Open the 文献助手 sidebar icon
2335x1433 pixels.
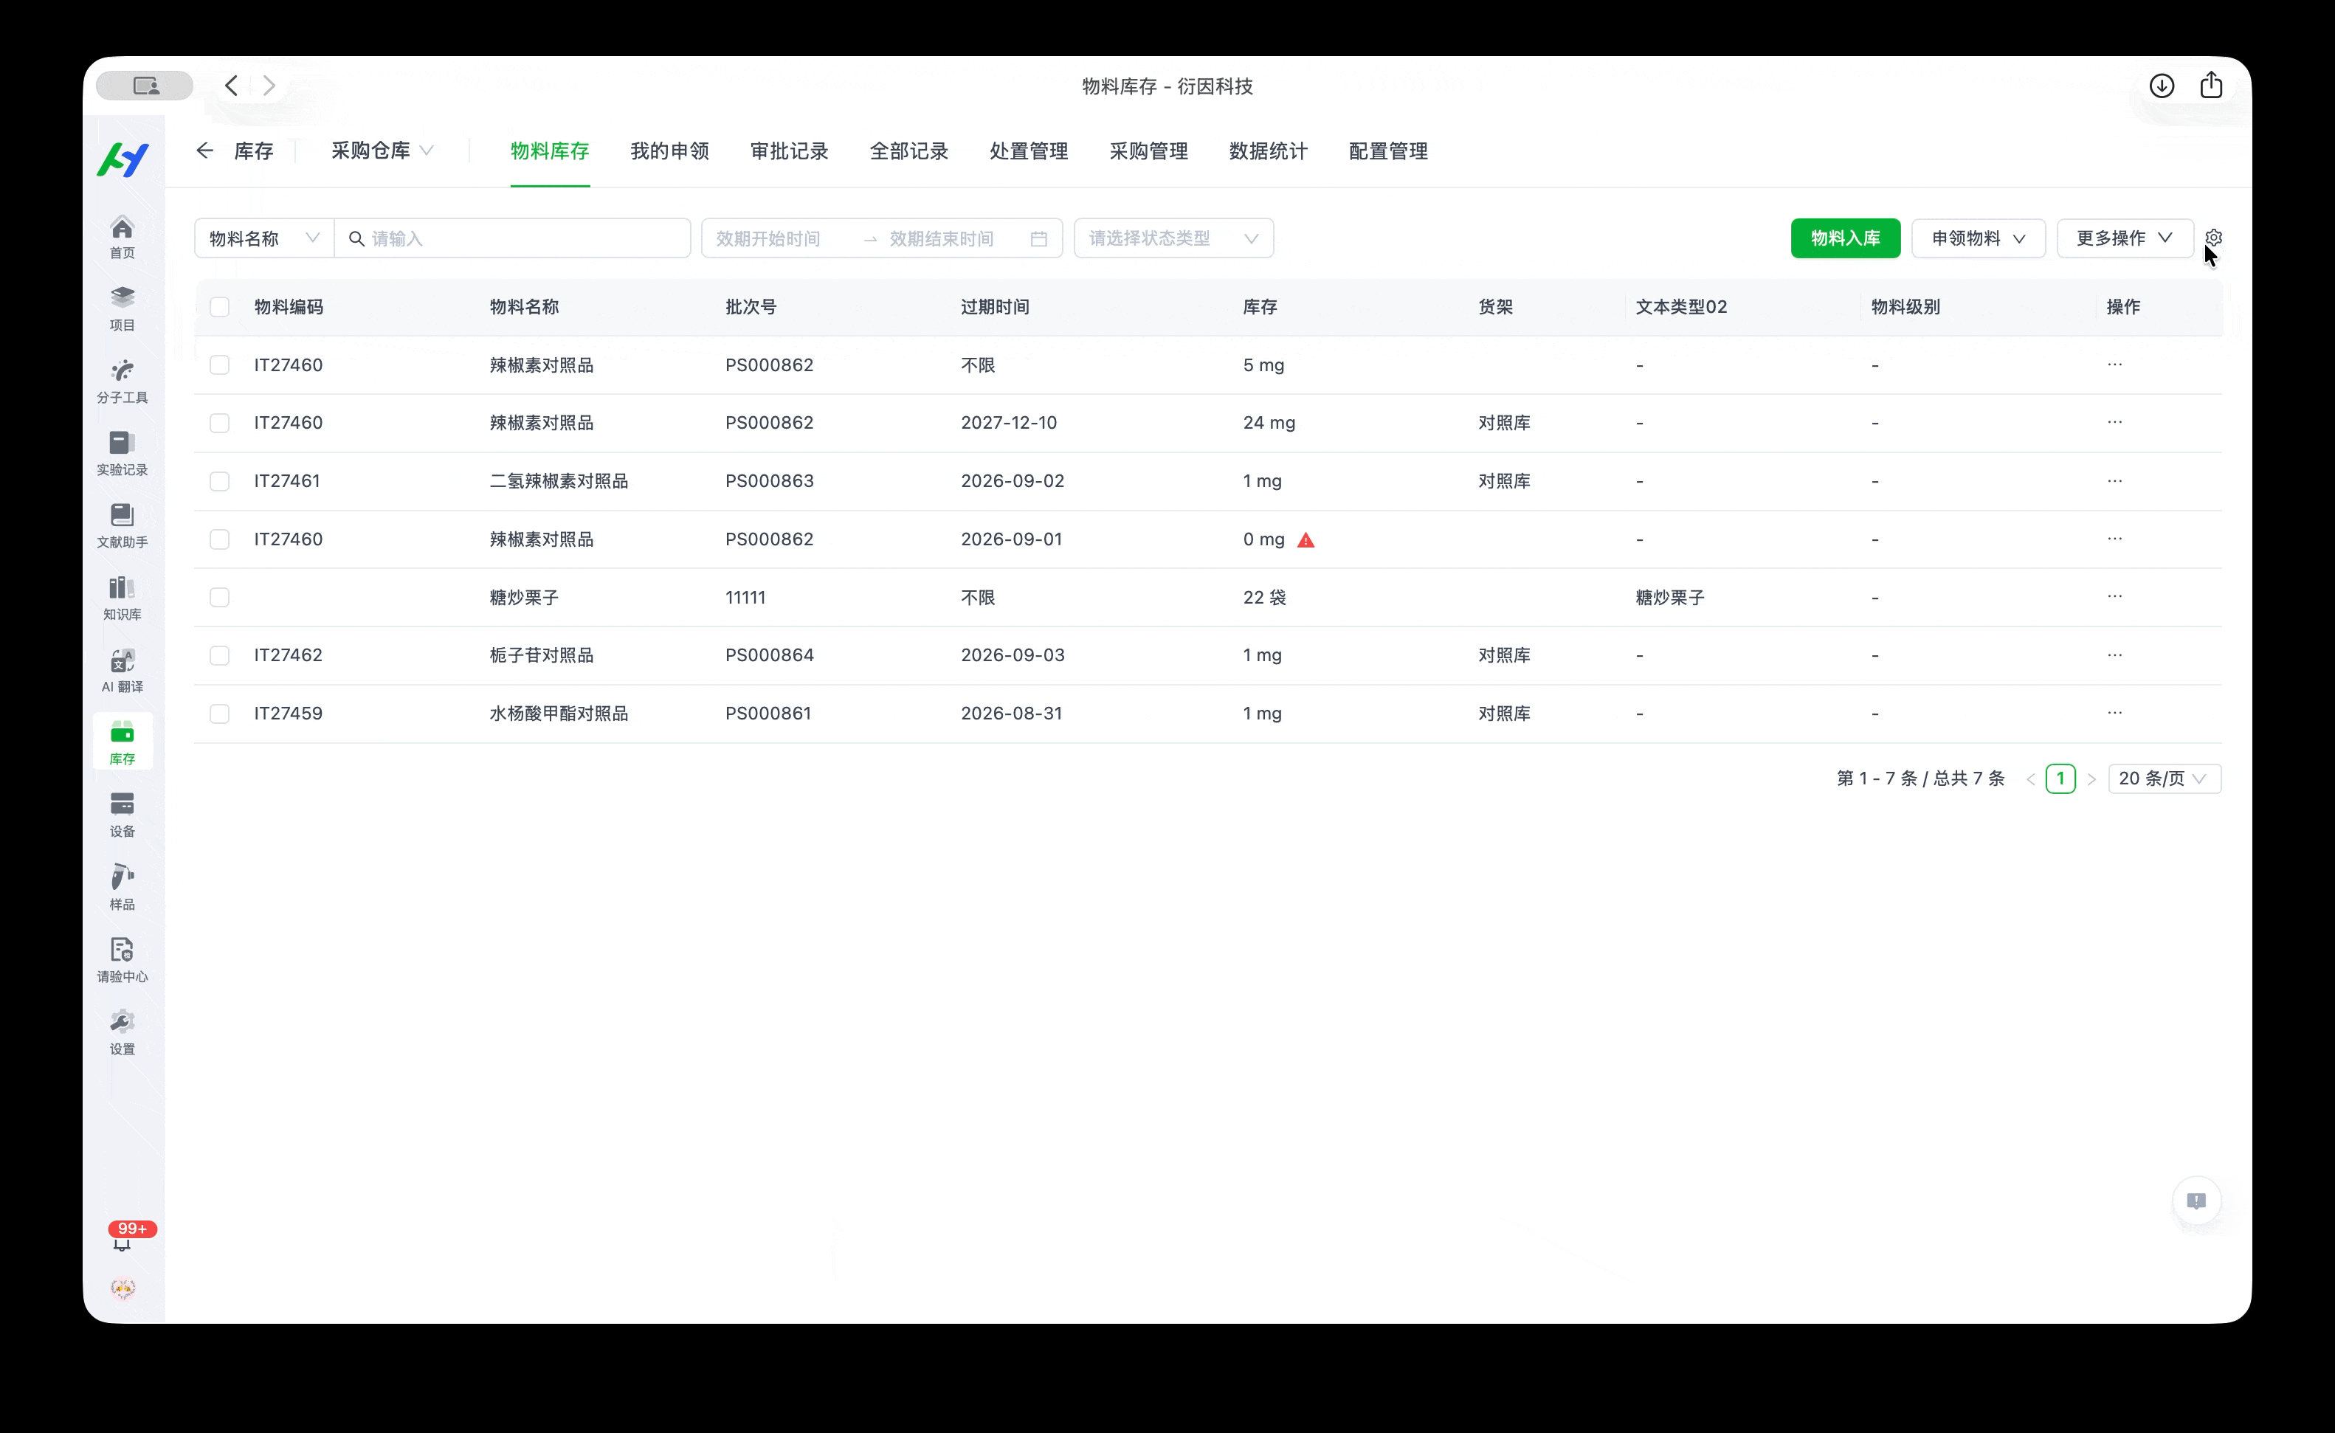pos(123,524)
